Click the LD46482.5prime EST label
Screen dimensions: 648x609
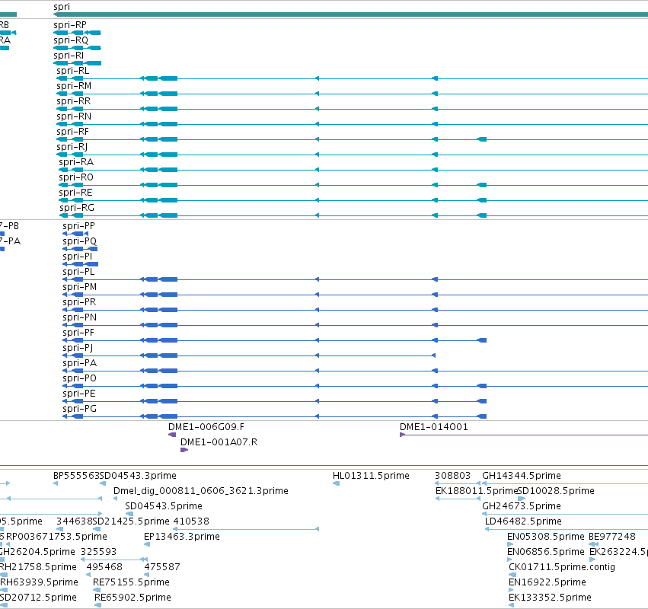[x=523, y=521]
